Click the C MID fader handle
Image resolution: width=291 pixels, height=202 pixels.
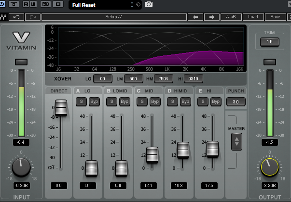(x=152, y=155)
